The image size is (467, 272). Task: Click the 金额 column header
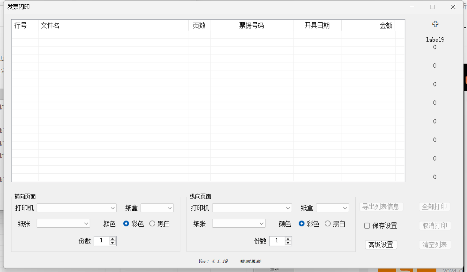pos(368,26)
